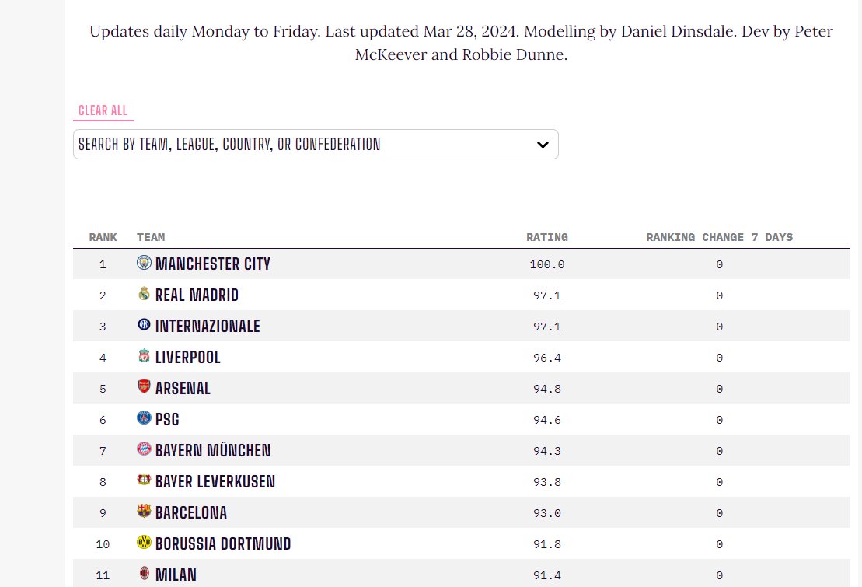The height and width of the screenshot is (587, 862).
Task: Click the last updated description paragraph
Action: pyautogui.click(x=461, y=43)
